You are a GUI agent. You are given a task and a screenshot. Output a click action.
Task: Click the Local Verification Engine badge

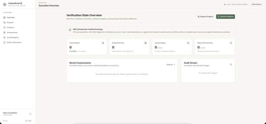(236, 4)
